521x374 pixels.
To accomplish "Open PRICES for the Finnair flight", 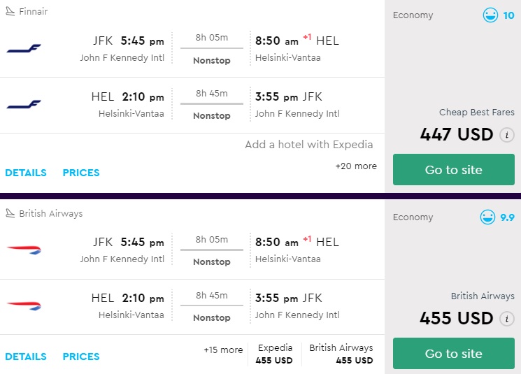I will tap(81, 173).
